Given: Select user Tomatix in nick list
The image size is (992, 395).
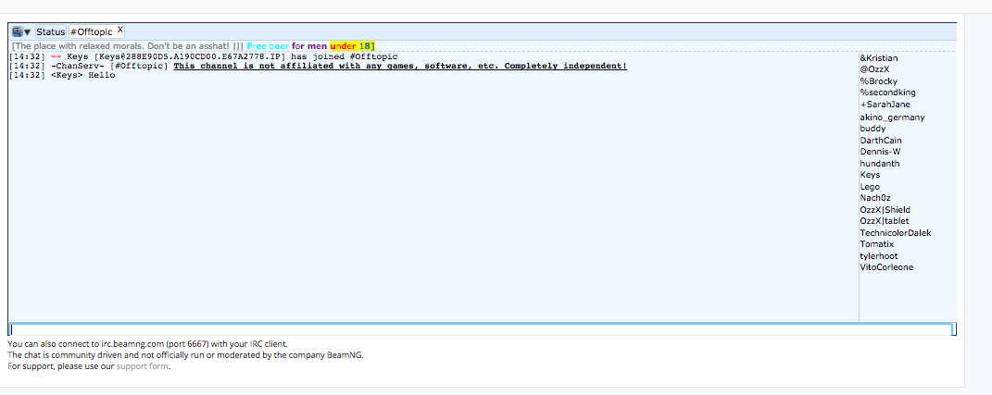Looking at the screenshot, I should [x=877, y=244].
